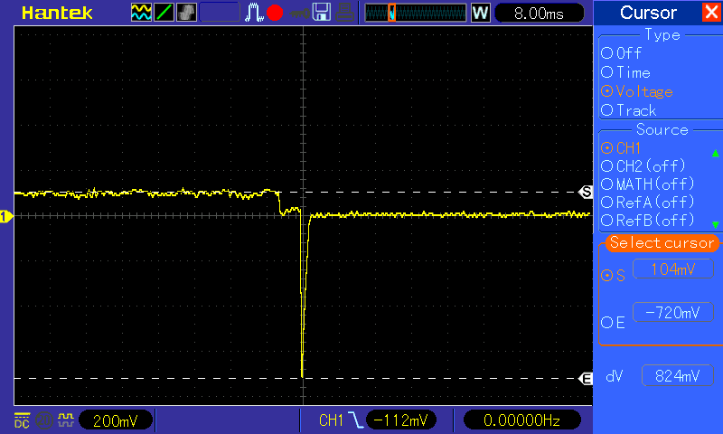Set cursor type to Off
Viewport: 723px width, 434px height.
coord(621,53)
